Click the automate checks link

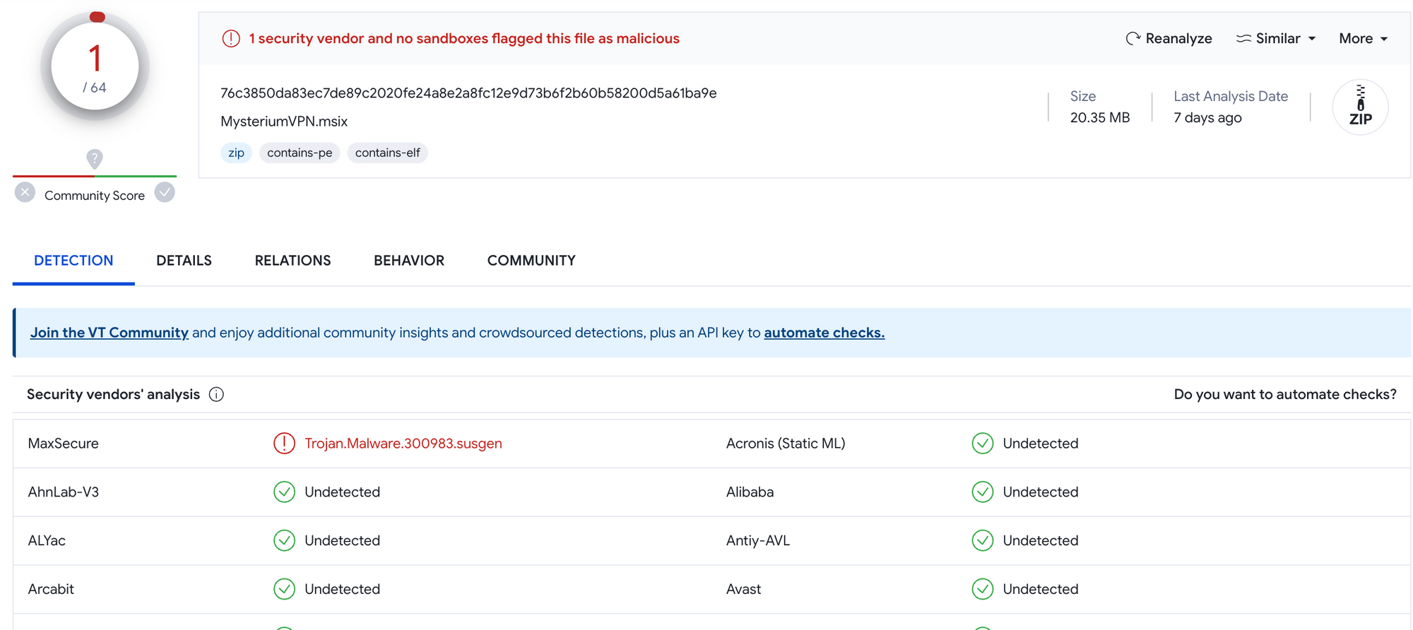pyautogui.click(x=824, y=333)
